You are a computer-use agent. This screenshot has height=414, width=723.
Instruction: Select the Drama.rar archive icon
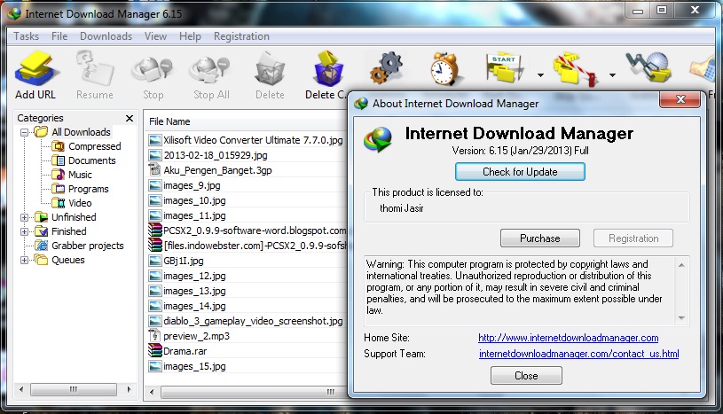(x=155, y=351)
